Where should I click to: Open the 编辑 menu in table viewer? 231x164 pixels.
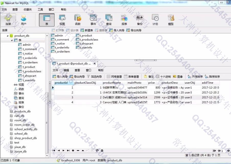pyautogui.click(x=66, y=70)
